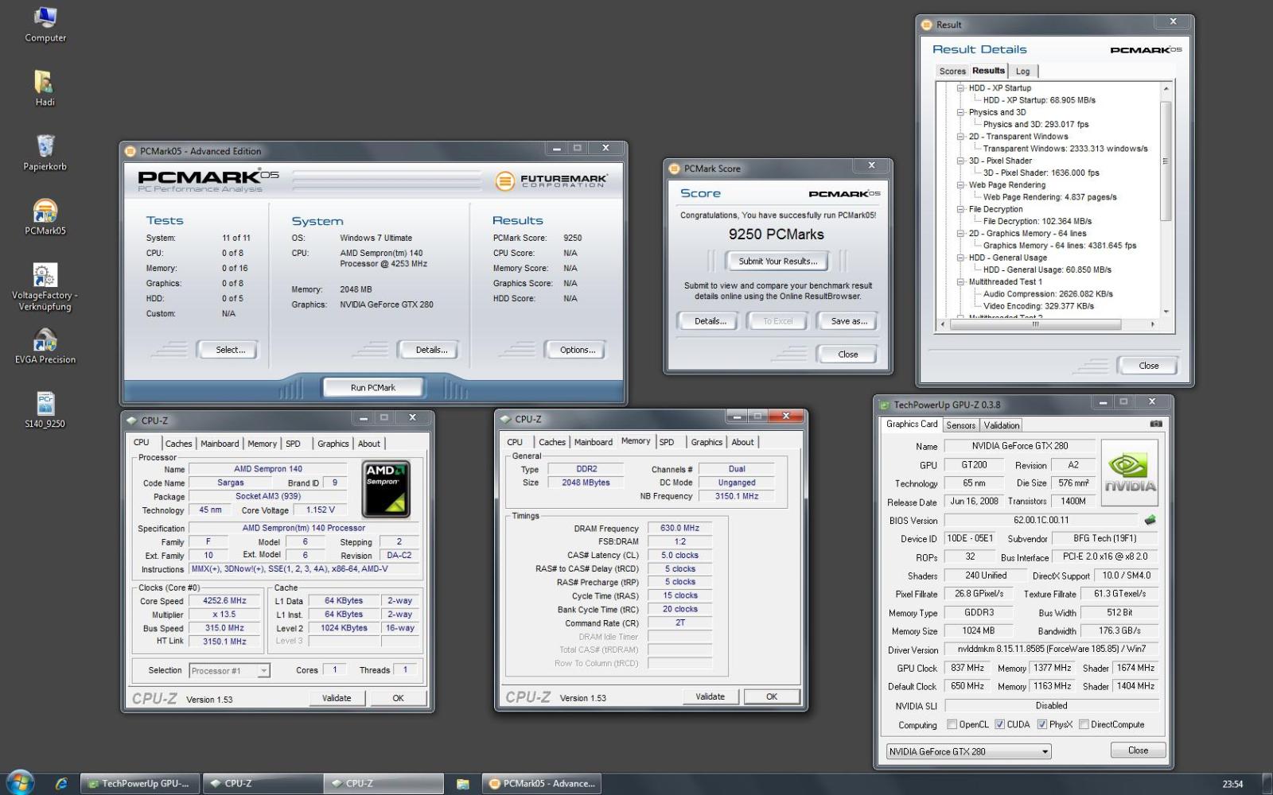
Task: Click Memory CPU-Z window title icon
Action: tap(504, 419)
